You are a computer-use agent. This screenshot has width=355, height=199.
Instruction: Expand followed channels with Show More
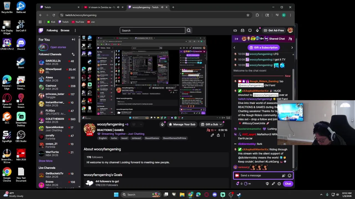45,161
